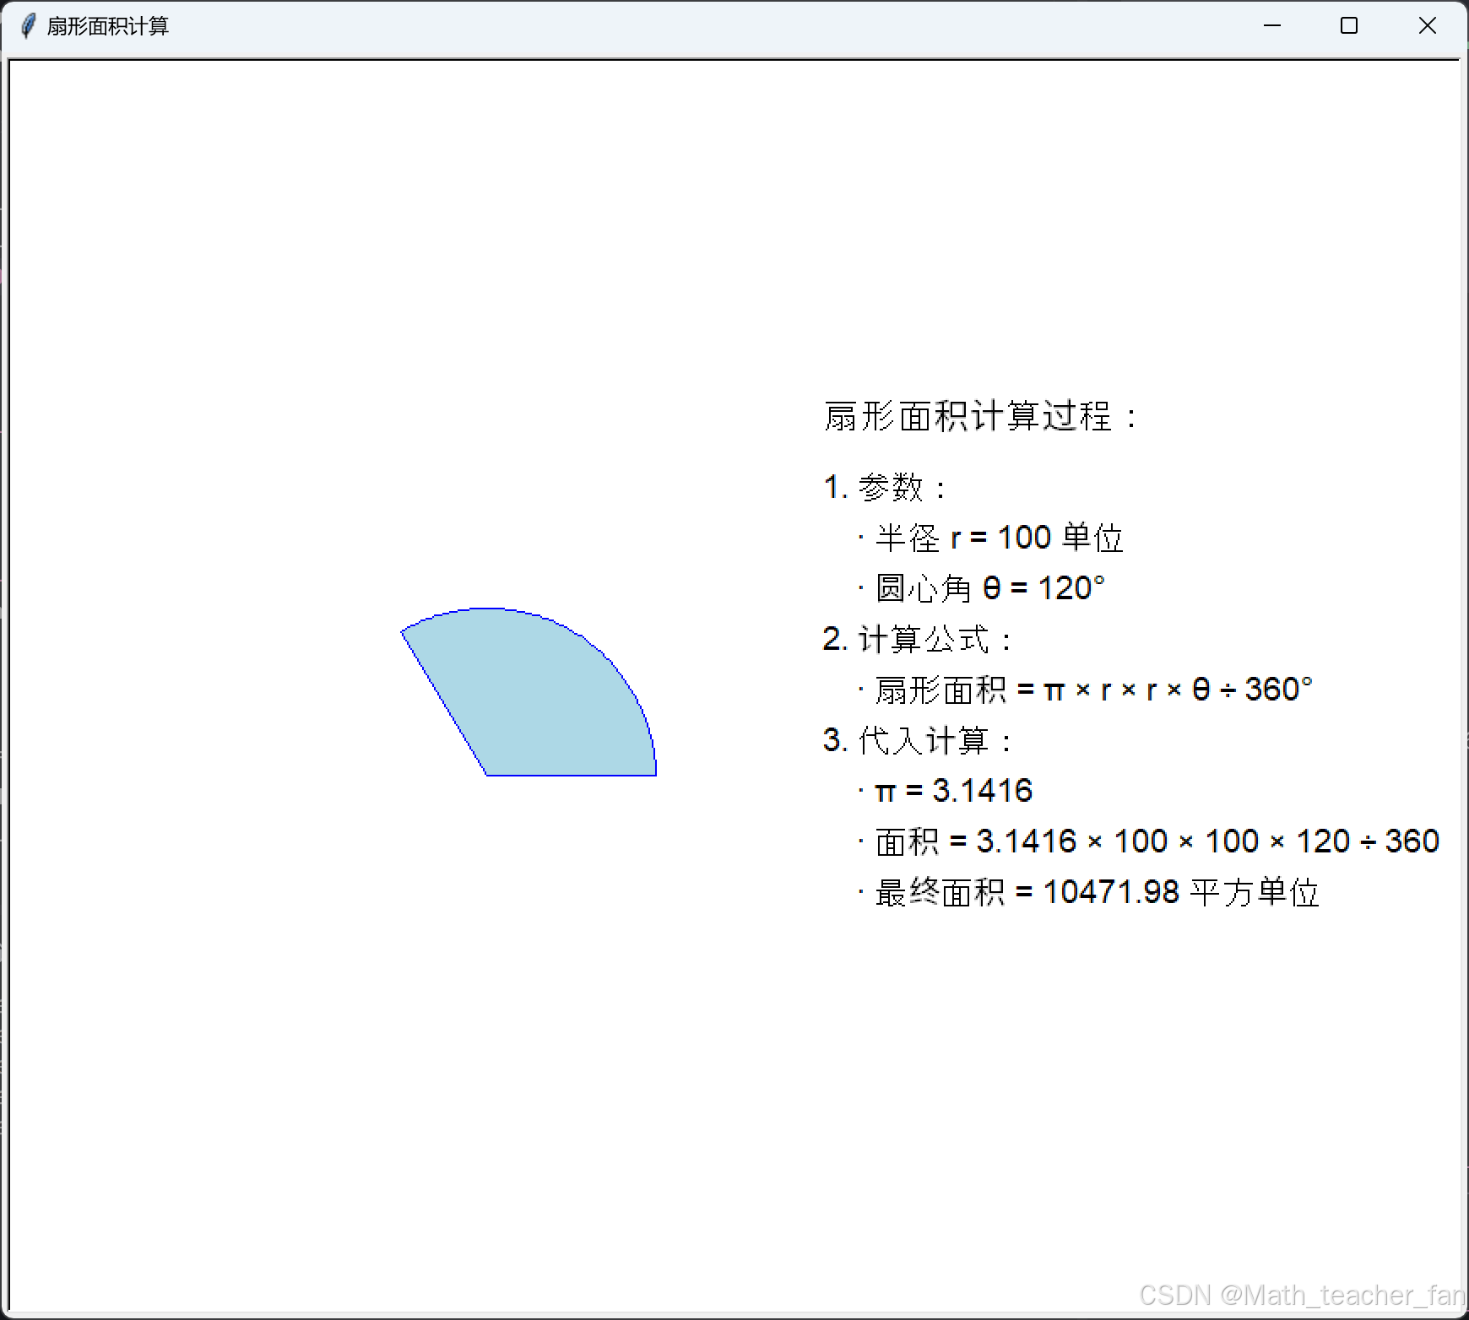Click the window title 扇形面积计算

pyautogui.click(x=108, y=26)
